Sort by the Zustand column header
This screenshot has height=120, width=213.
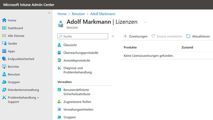[x=187, y=47]
